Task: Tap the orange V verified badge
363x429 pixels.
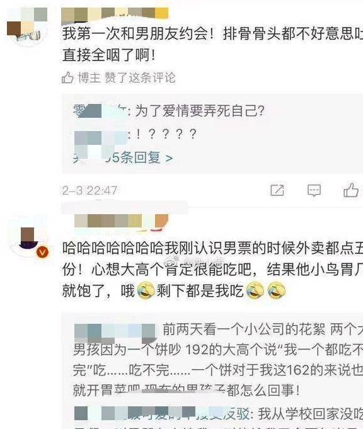Action: 42,252
